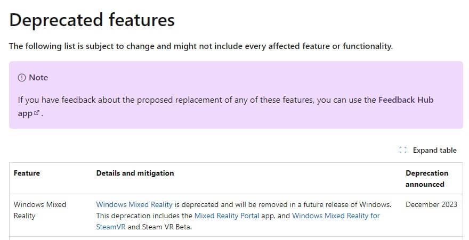Click the subject to change intro sentence
Image resolution: width=469 pixels, height=240 pixels.
200,46
